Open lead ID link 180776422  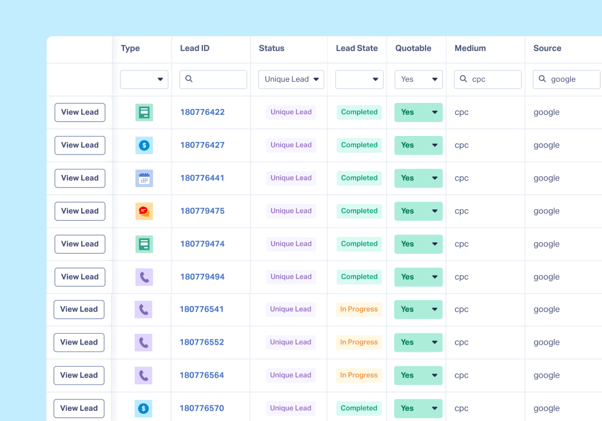coord(202,112)
